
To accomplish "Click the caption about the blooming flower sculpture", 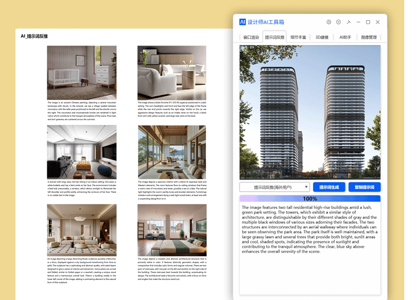I will 82,270.
